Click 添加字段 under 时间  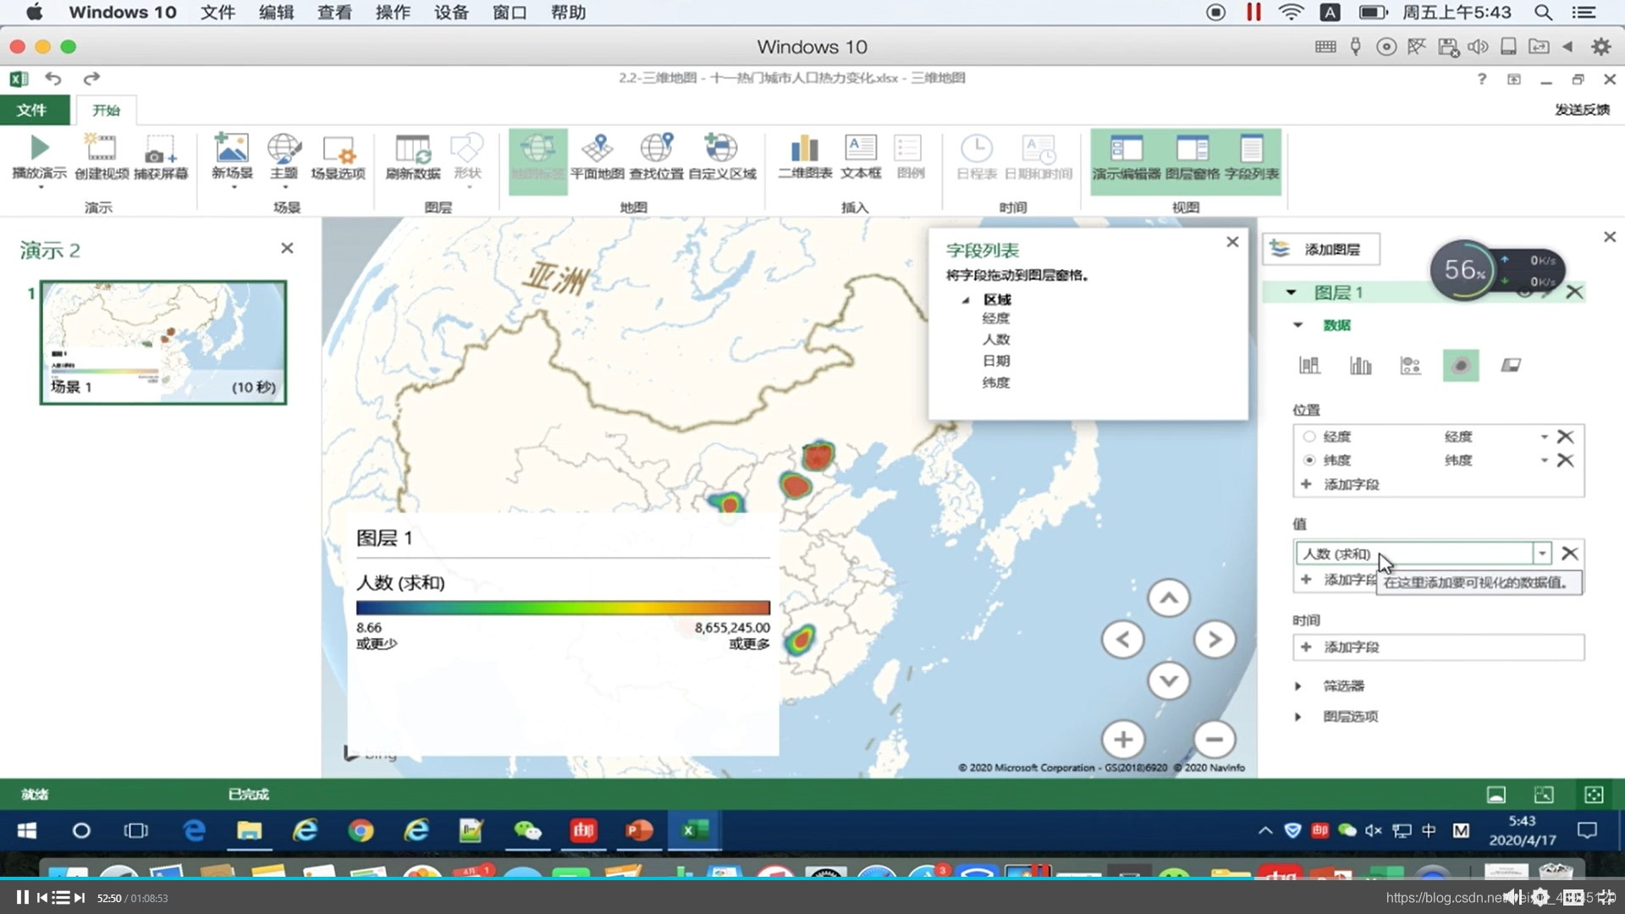pos(1351,647)
